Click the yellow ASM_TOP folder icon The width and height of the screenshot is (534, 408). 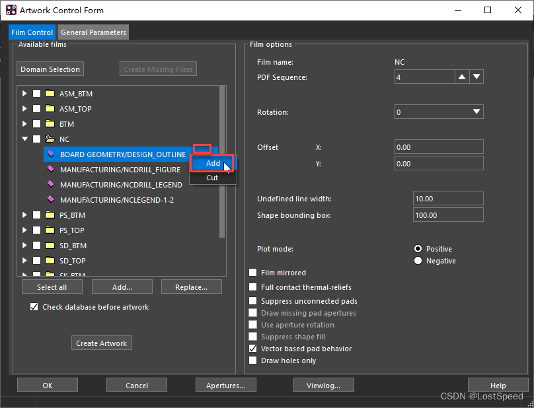tap(50, 109)
